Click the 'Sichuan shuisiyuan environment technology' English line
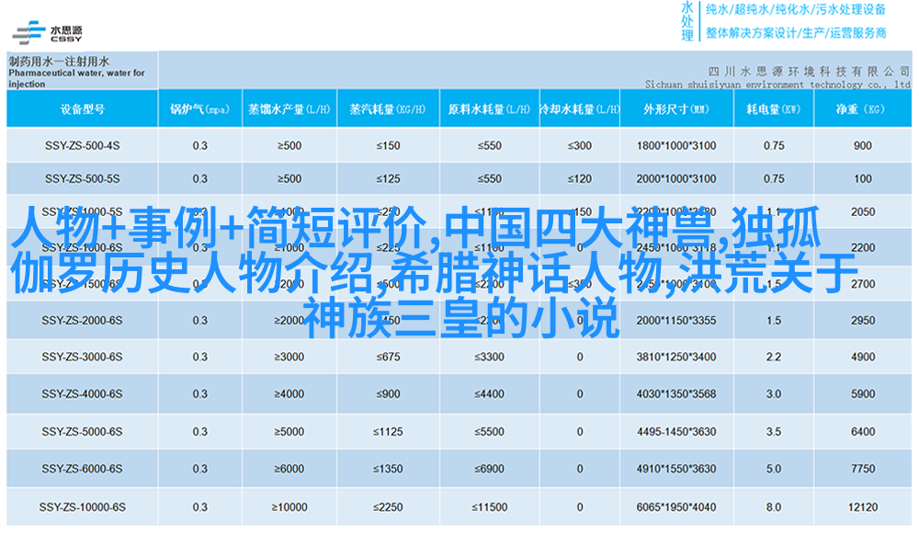The width and height of the screenshot is (919, 534). (777, 85)
